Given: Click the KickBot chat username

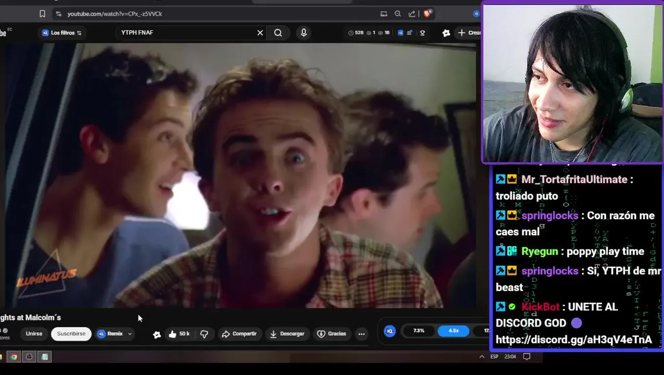Looking at the screenshot, I should tap(540, 307).
